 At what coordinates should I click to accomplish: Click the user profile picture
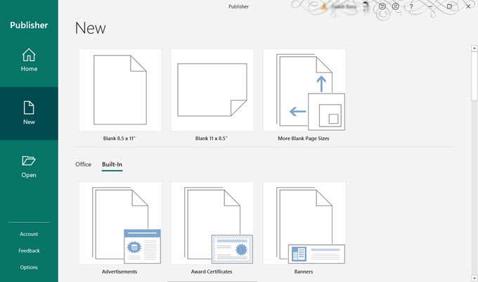click(x=367, y=6)
